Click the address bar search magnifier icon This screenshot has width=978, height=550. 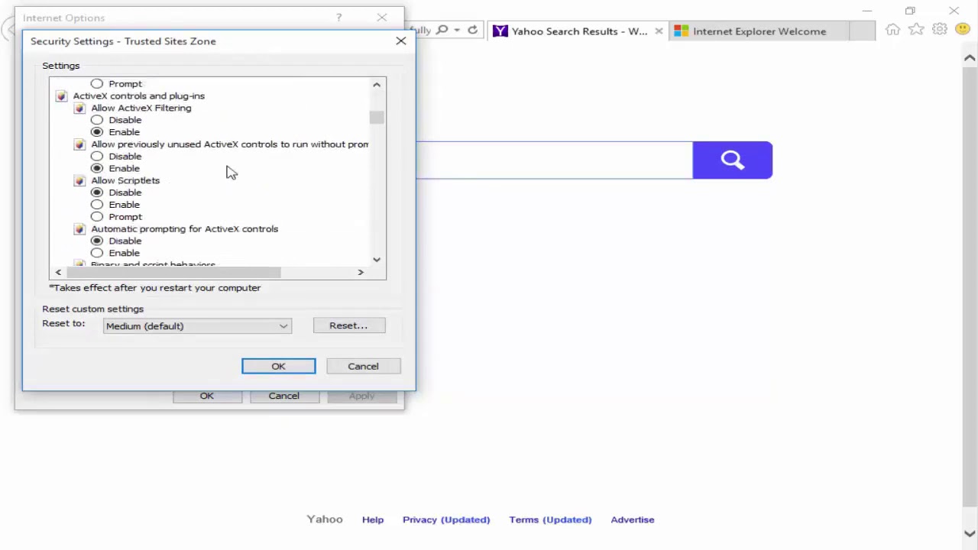442,30
